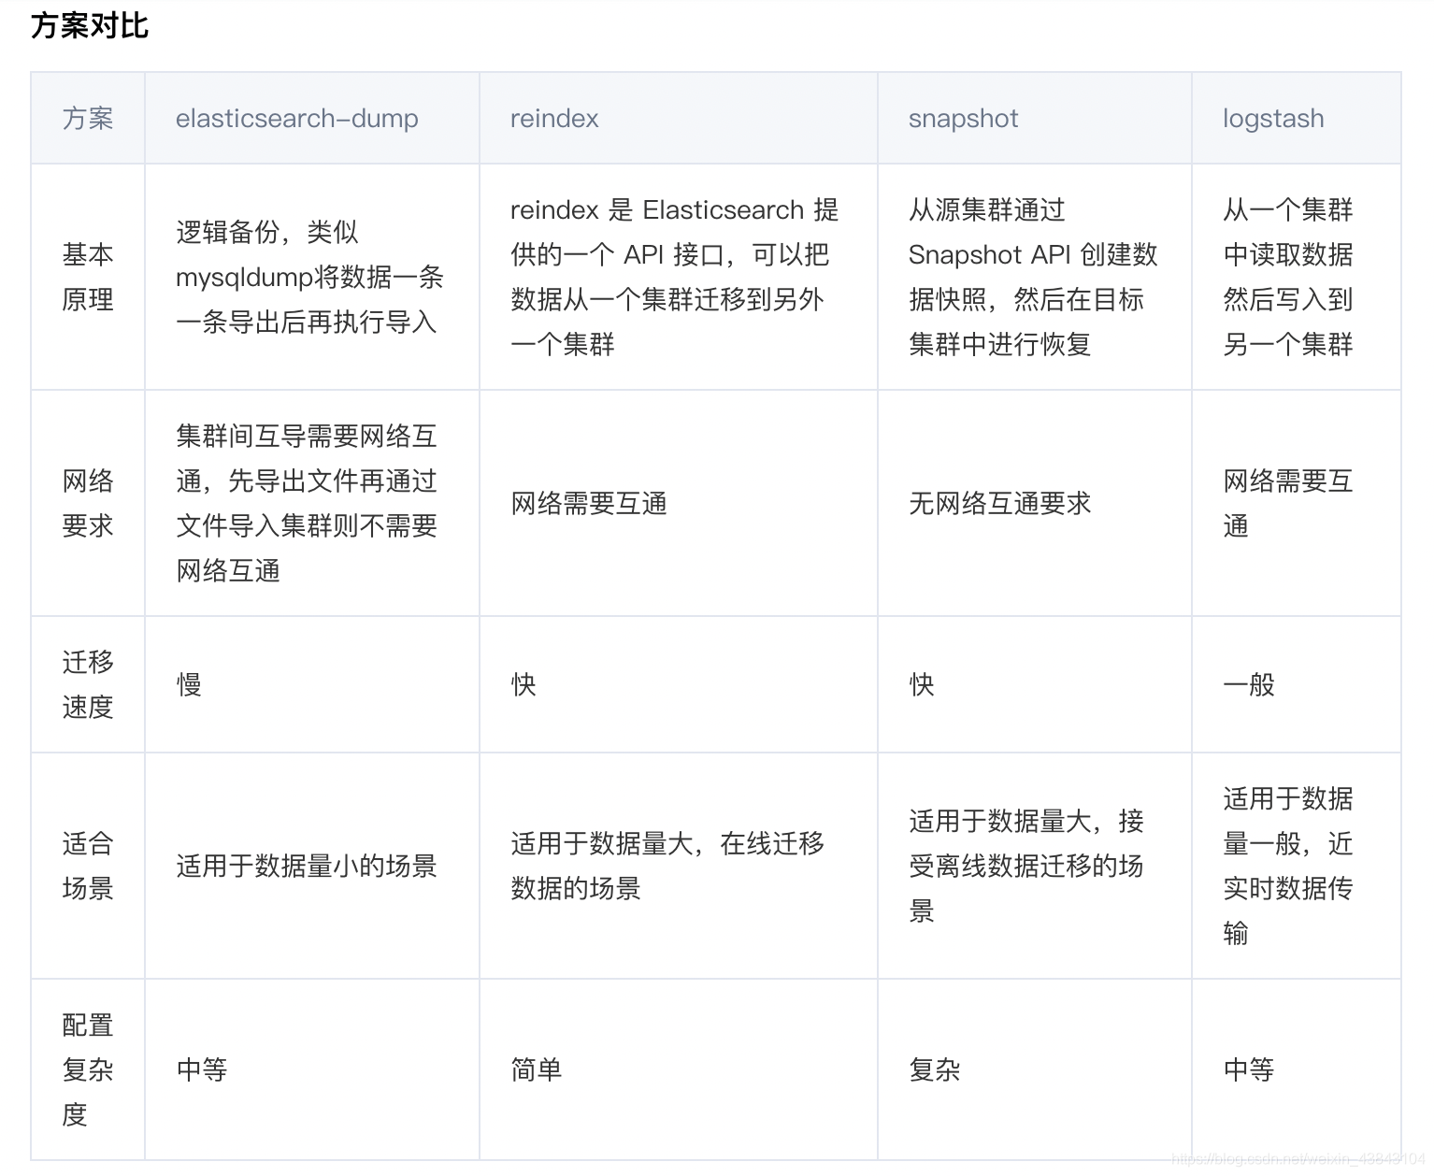Click the 配置复杂度 row label
The height and width of the screenshot is (1176, 1434).
[88, 1069]
